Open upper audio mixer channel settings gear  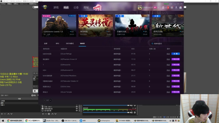(135, 105)
